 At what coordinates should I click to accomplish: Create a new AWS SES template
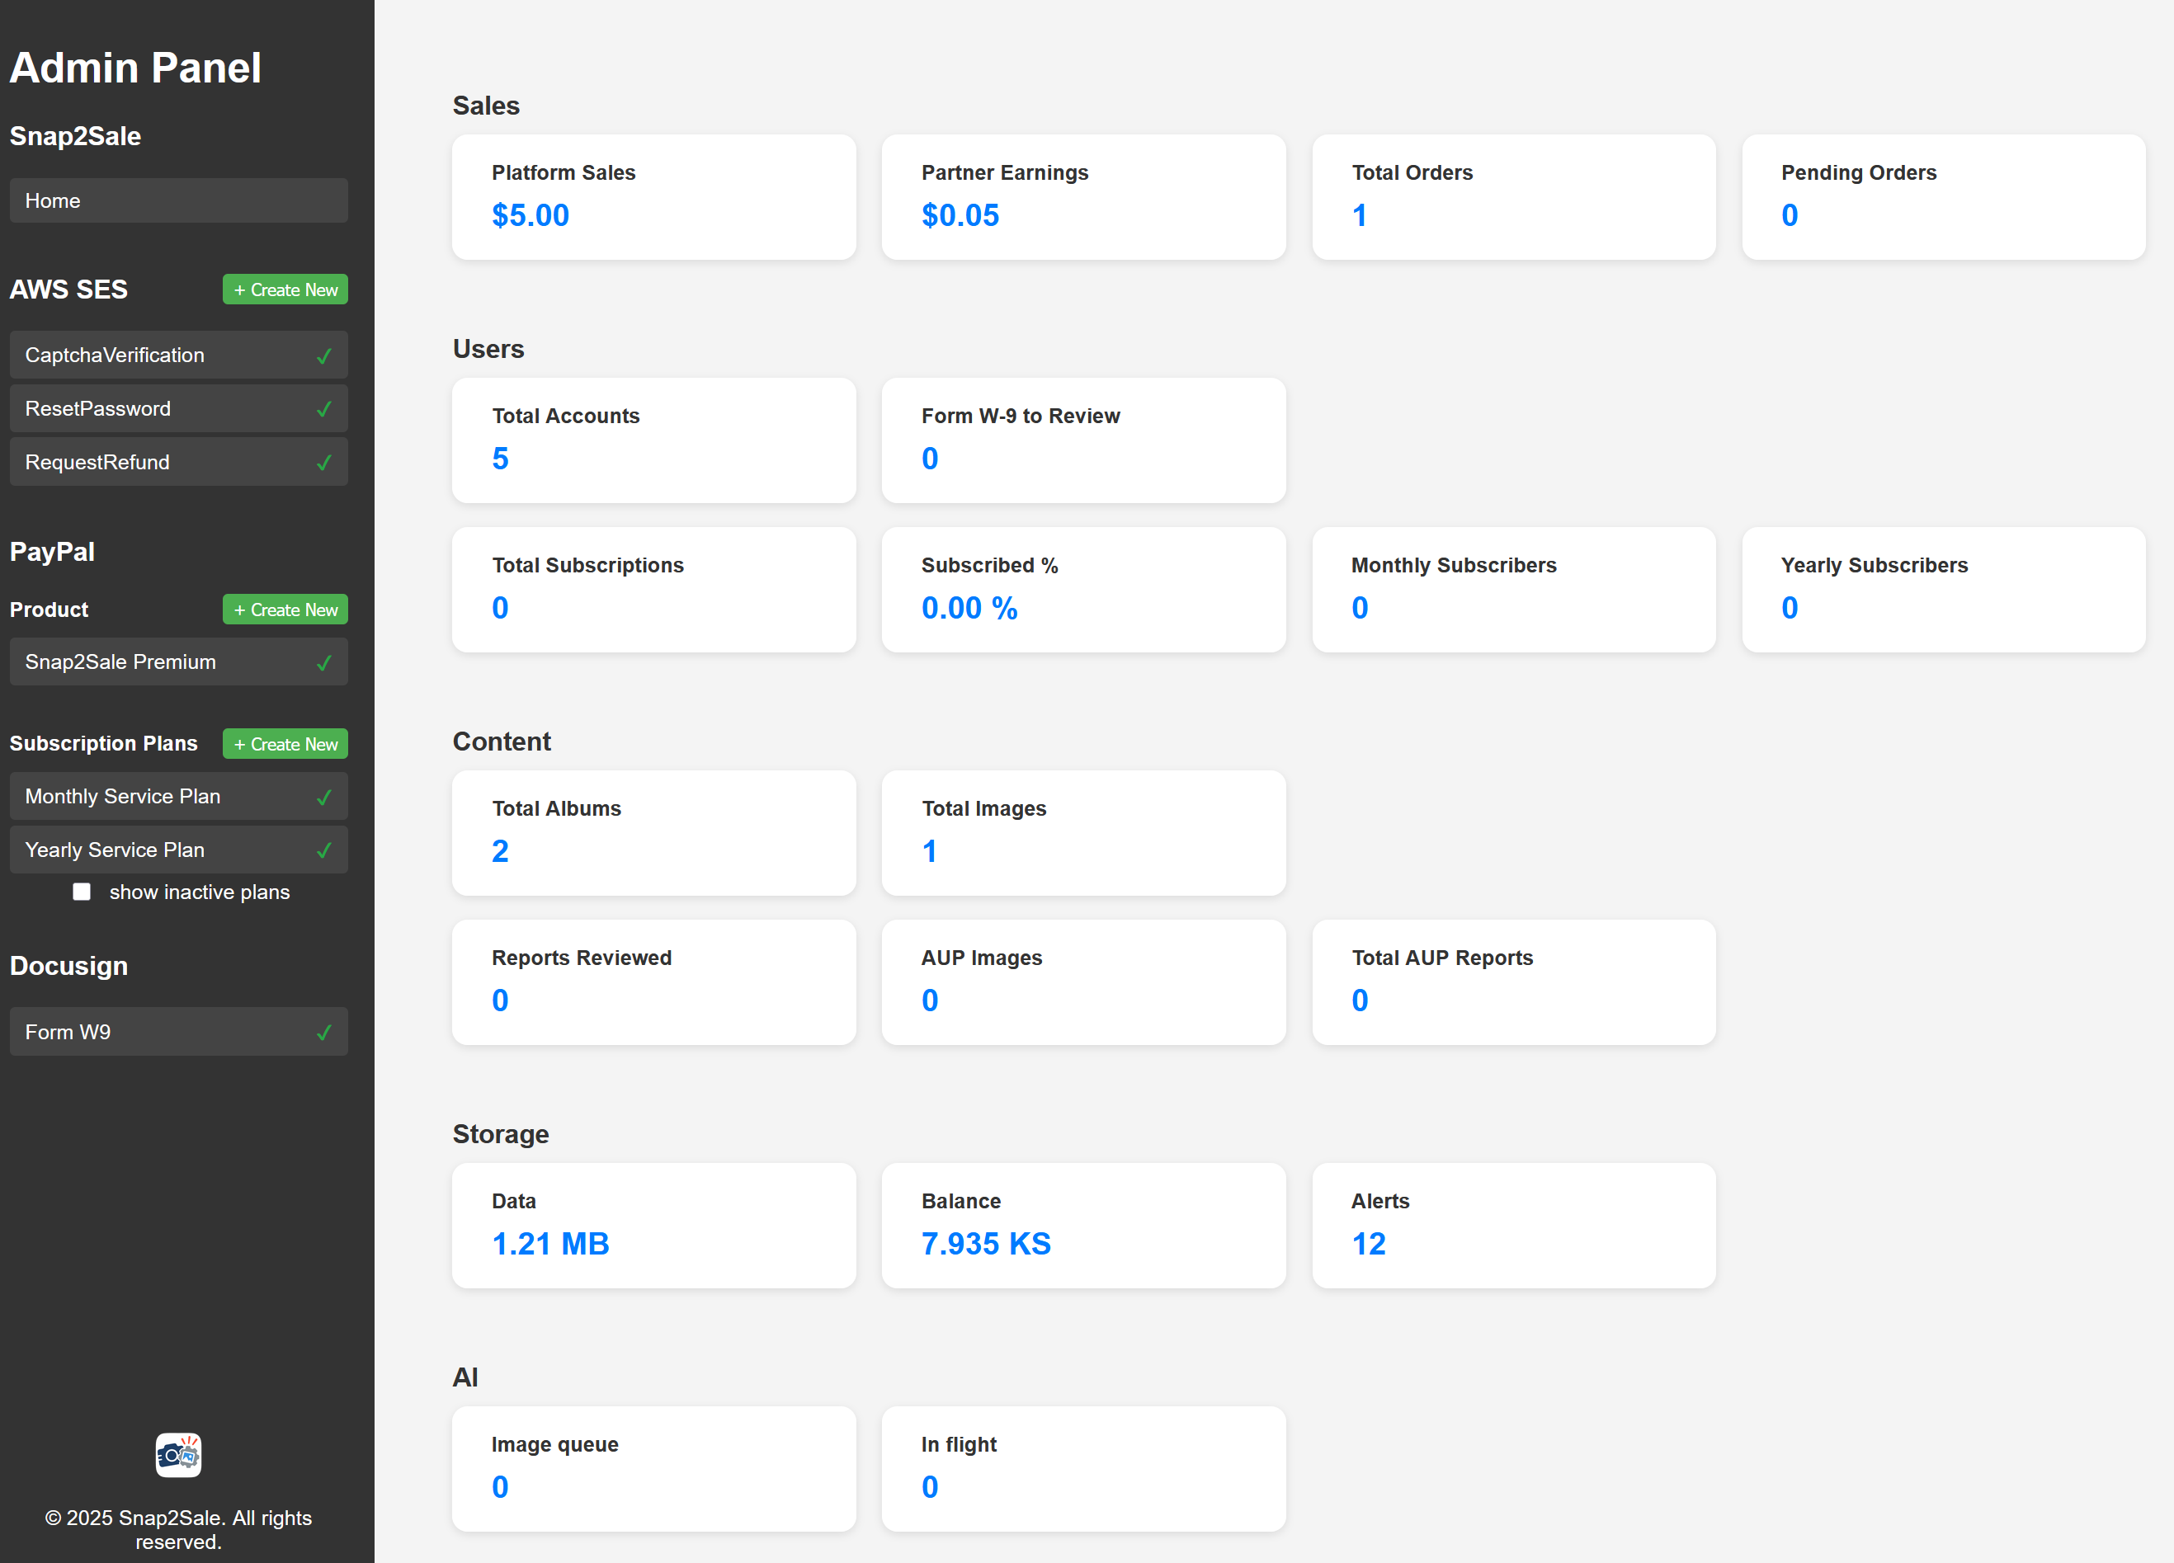click(x=285, y=290)
